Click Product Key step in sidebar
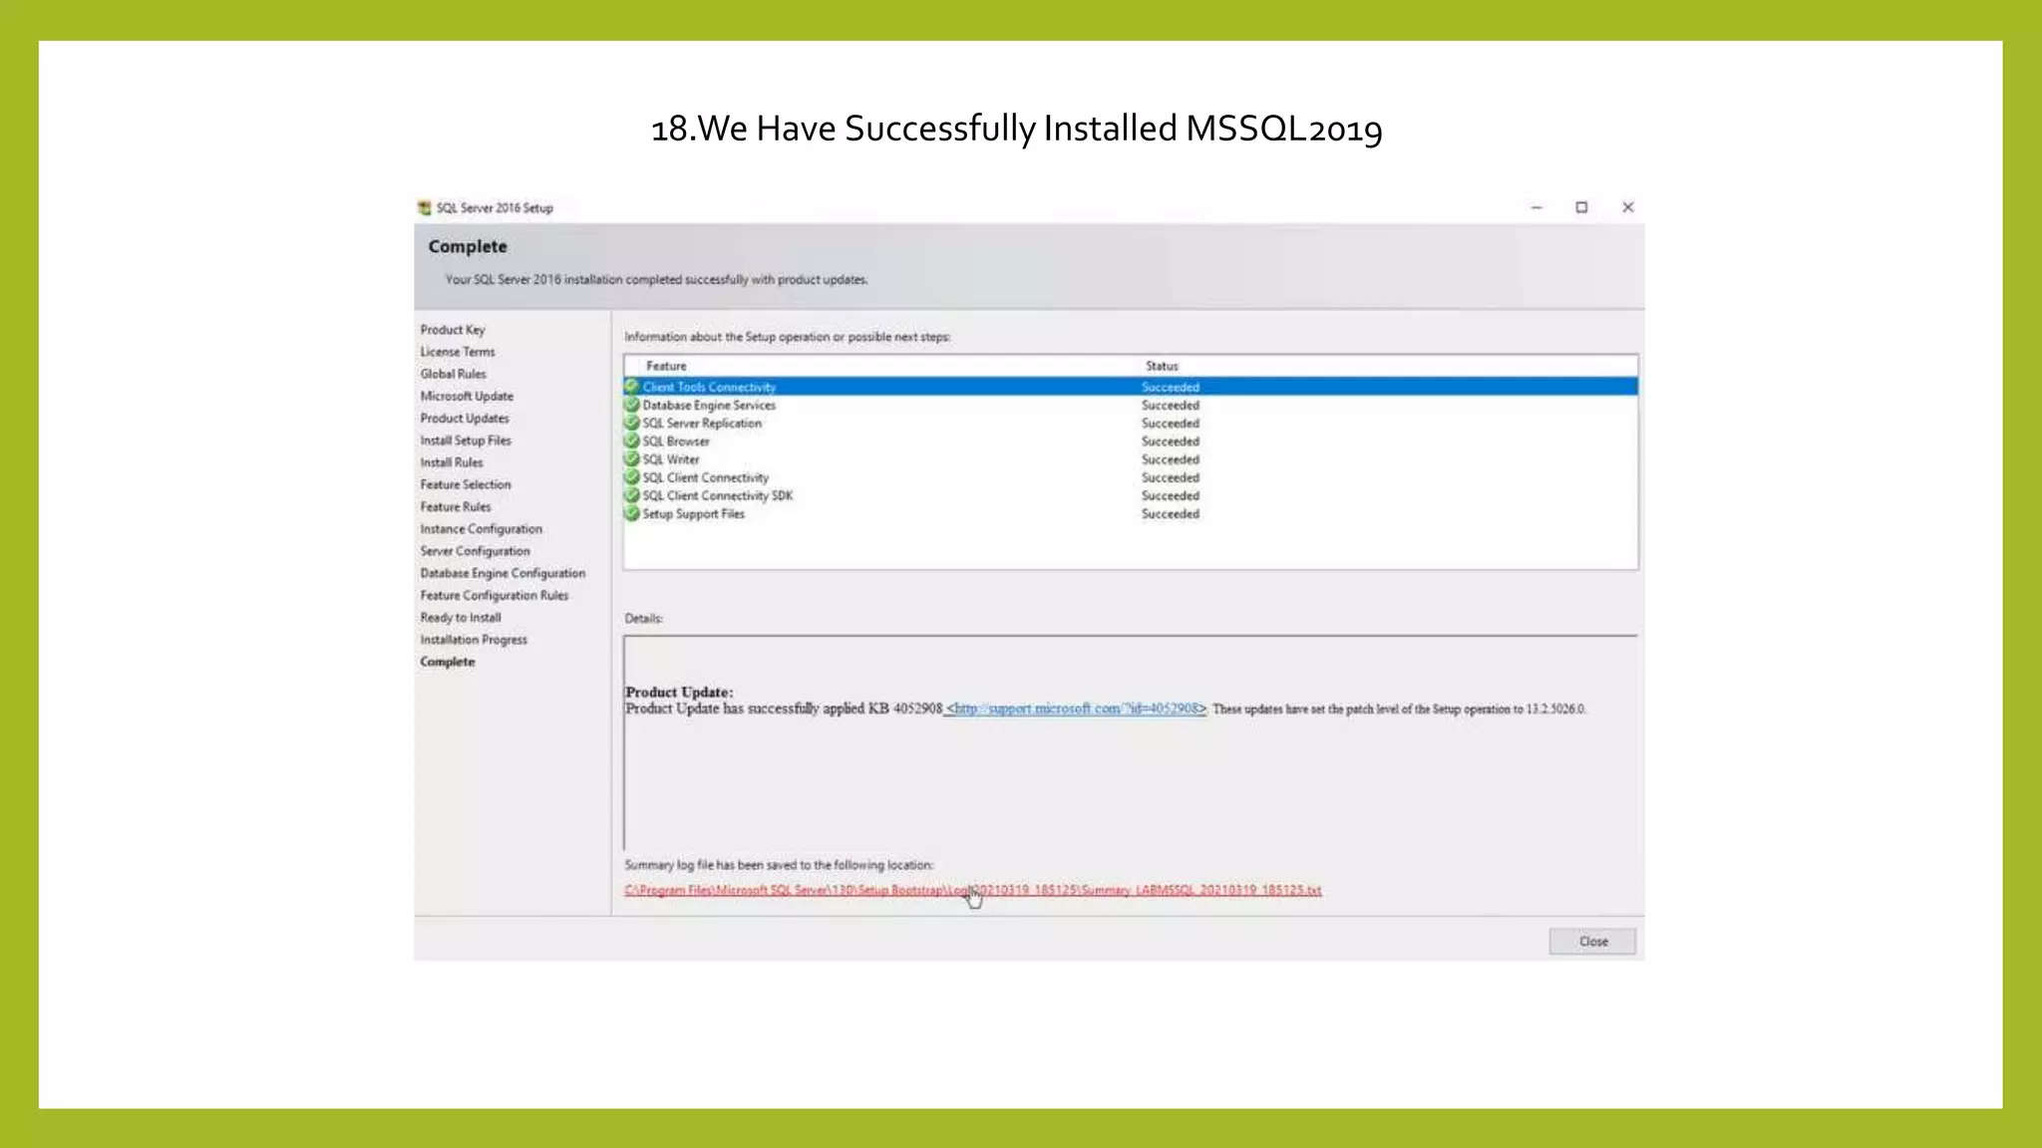 pyautogui.click(x=453, y=330)
